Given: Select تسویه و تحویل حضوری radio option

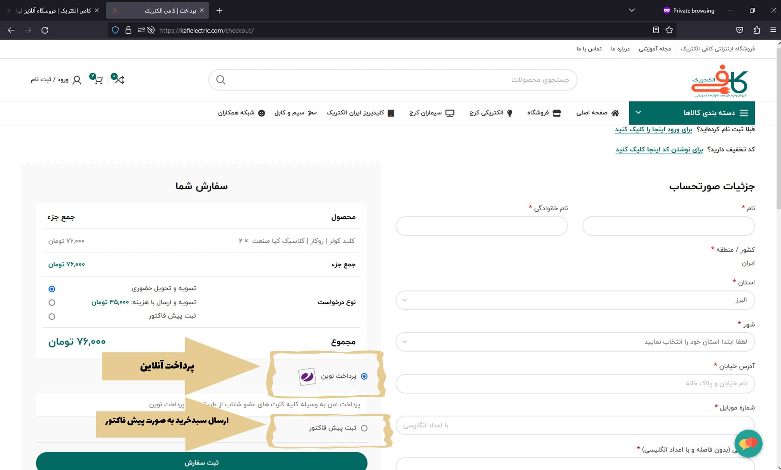Looking at the screenshot, I should 52,289.
